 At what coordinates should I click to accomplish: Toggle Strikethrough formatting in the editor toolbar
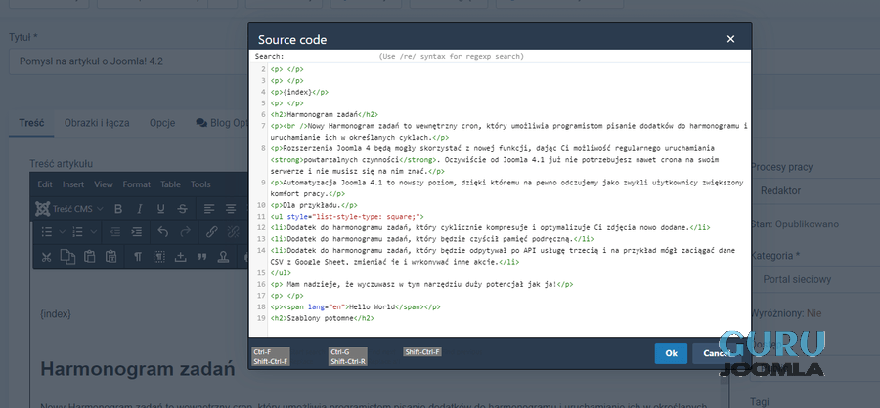[x=183, y=209]
